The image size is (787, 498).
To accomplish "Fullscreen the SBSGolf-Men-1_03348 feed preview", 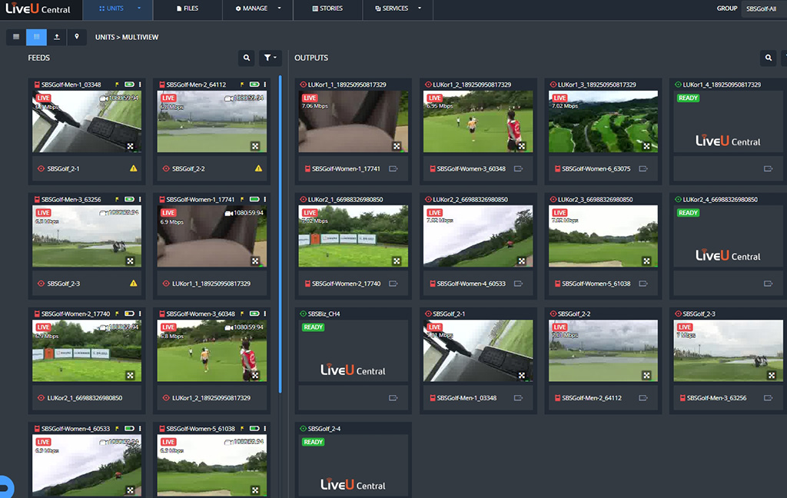I will point(131,146).
